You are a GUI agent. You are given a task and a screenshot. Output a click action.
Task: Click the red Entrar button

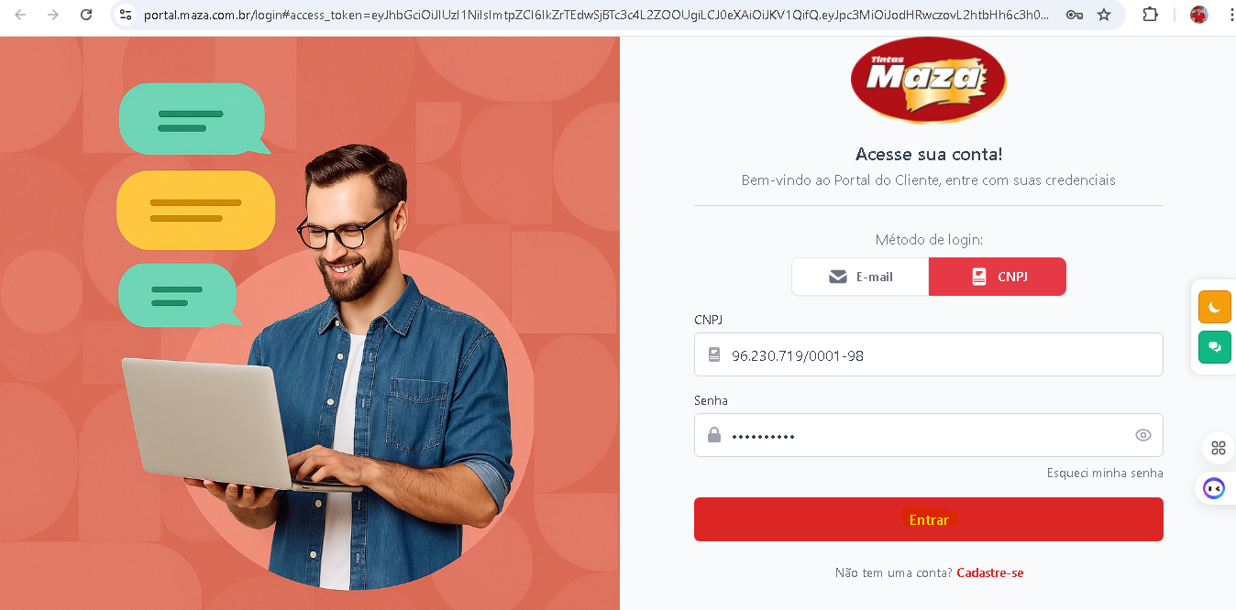929,519
